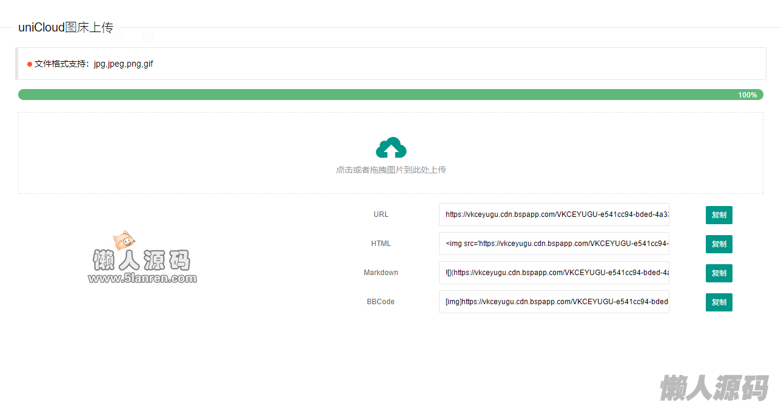This screenshot has width=781, height=409.
Task: Click the www.5lanren.com text on the preview image
Action: 142,279
